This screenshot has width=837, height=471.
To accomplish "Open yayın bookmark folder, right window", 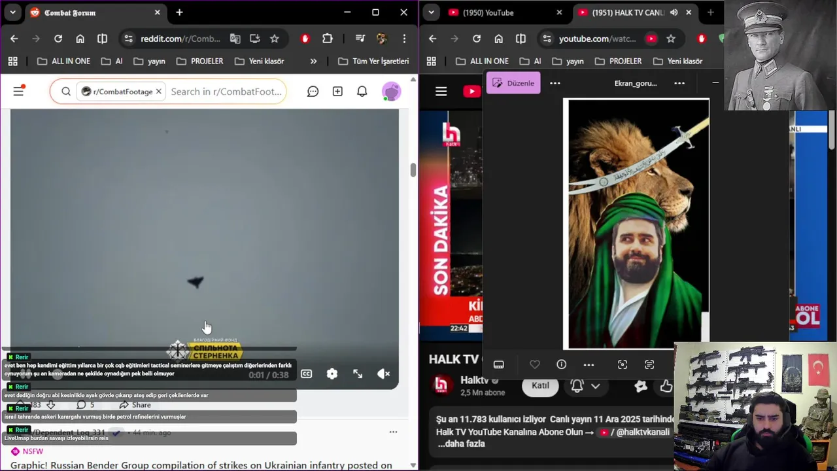I will coord(568,61).
